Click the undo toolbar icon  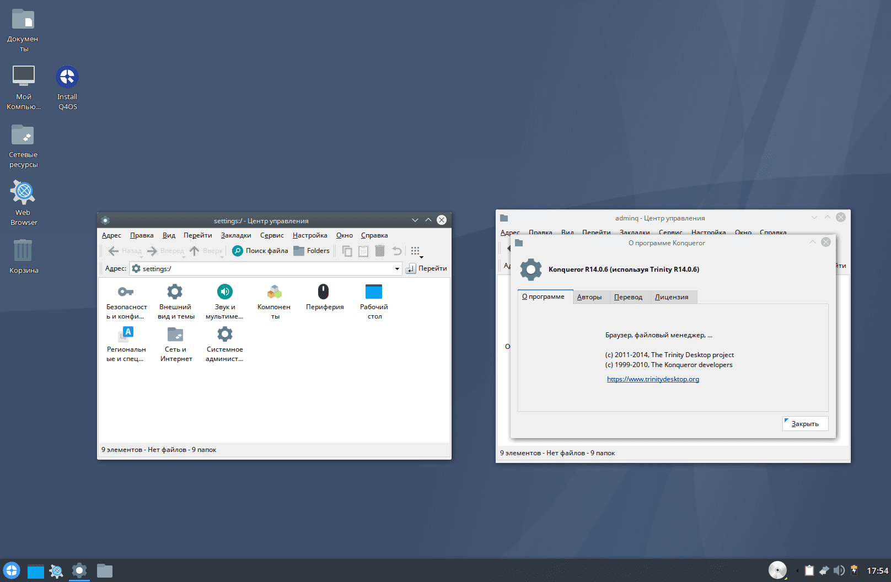tap(396, 251)
